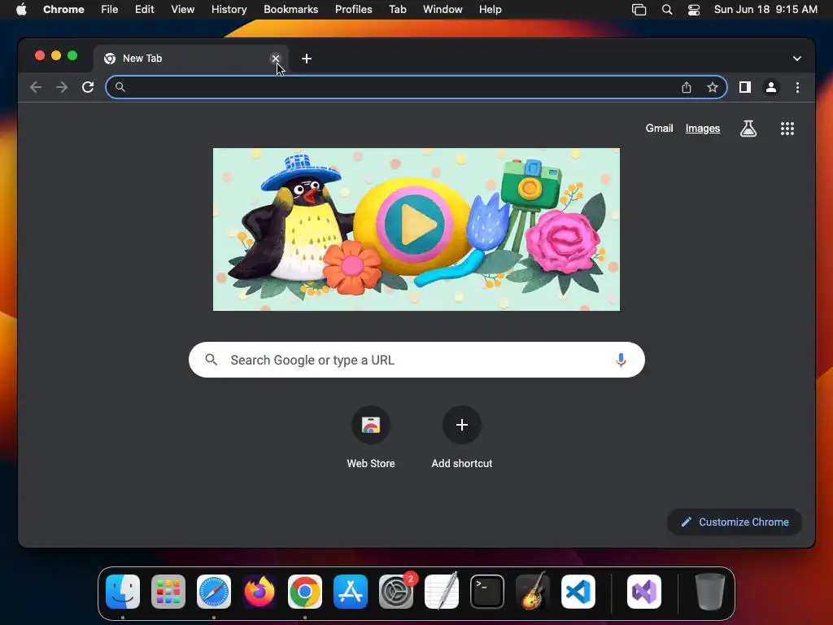Screen dimensions: 833x625
Task: Close the New Tab tab
Action: pyautogui.click(x=275, y=59)
